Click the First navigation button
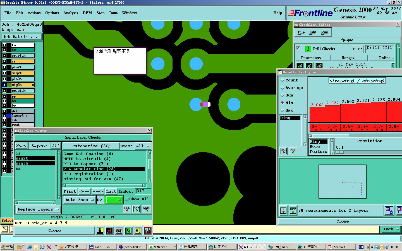Viewport: 402px width, 251px height. pos(70,192)
